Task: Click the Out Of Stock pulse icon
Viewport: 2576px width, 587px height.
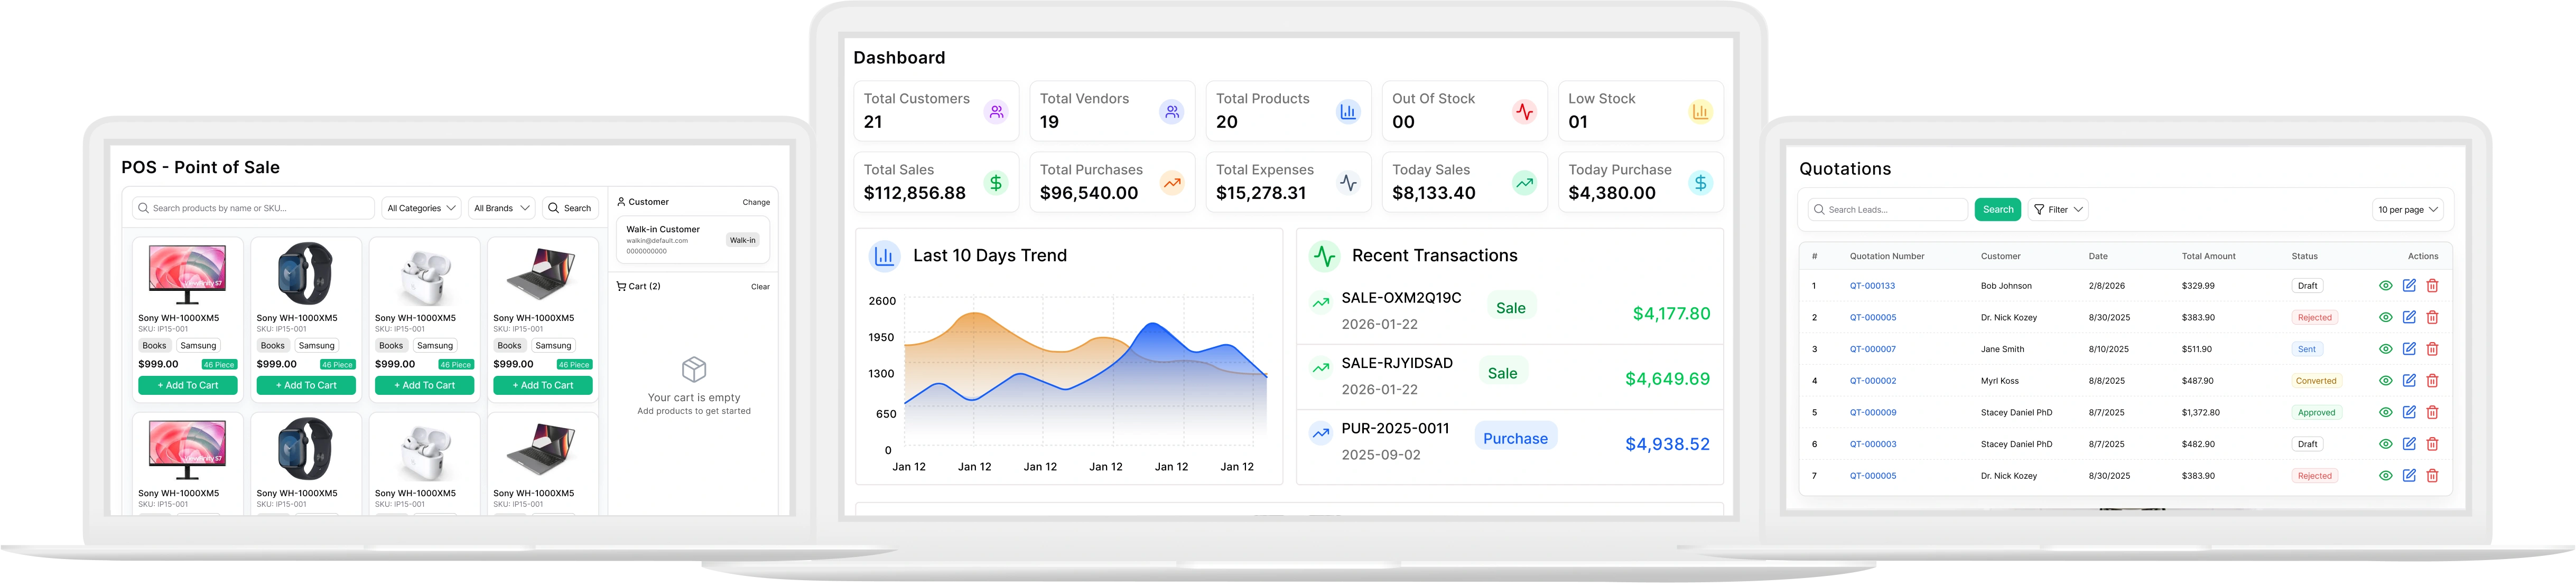Action: click(x=1524, y=112)
